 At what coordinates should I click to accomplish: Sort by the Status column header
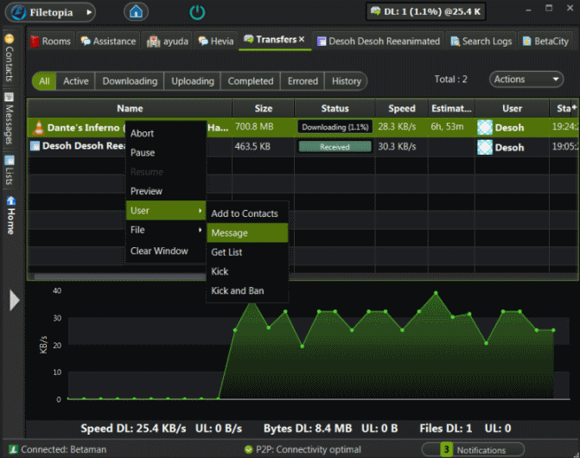point(335,108)
